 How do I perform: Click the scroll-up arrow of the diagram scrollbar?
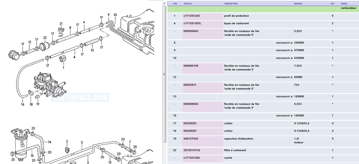click(x=164, y=3)
